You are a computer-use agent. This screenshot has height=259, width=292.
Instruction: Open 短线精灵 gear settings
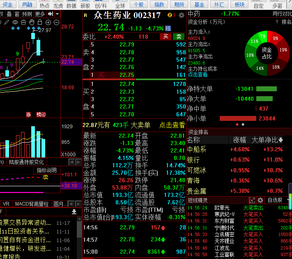pyautogui.click(x=260, y=200)
